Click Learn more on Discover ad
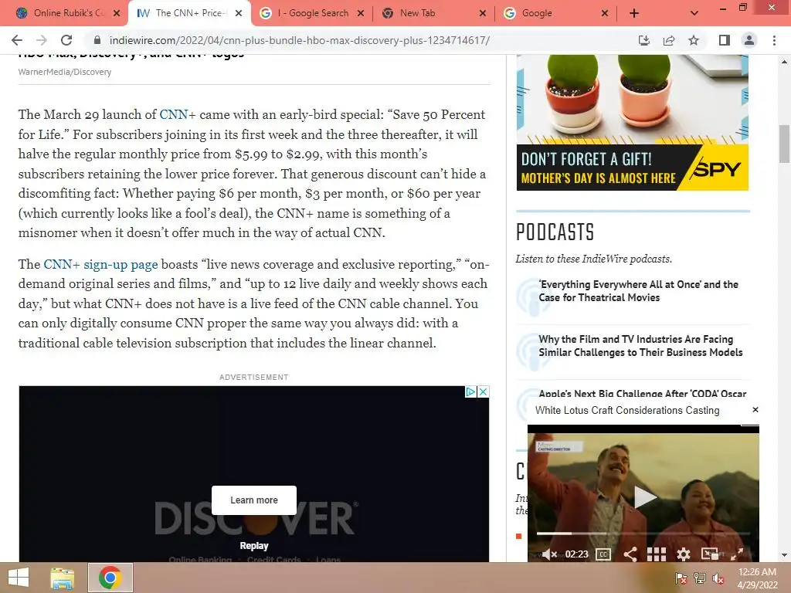Viewport: 791px width, 593px height. click(x=253, y=500)
